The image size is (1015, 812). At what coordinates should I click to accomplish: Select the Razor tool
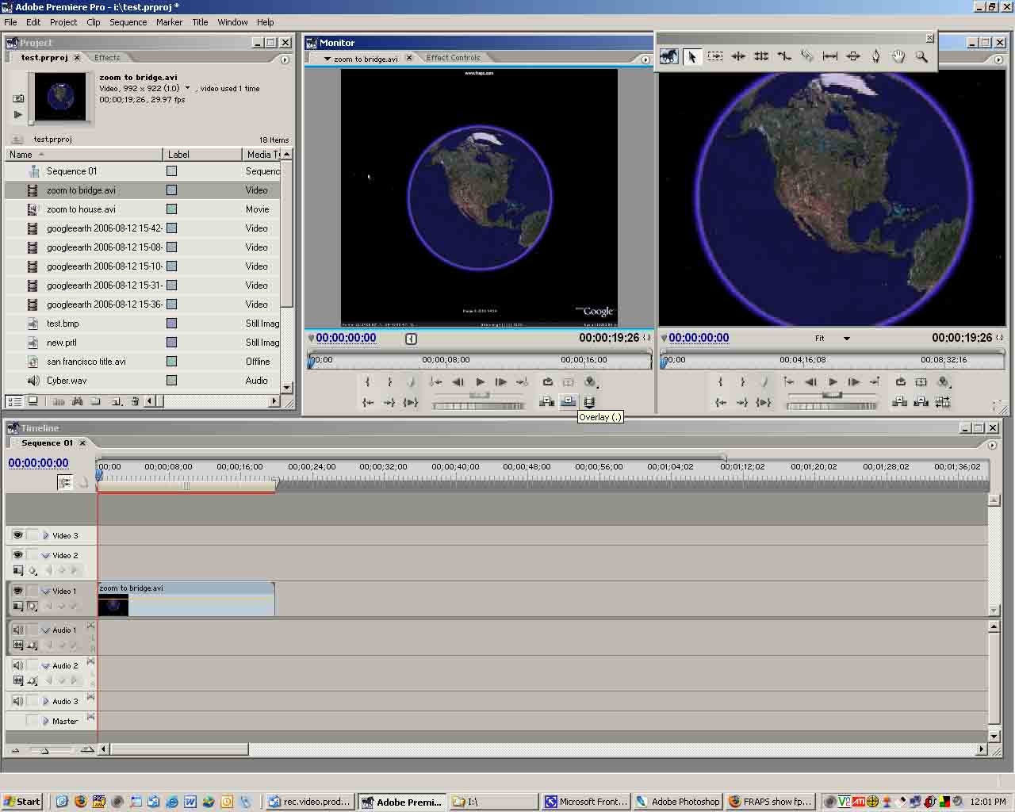pos(807,56)
